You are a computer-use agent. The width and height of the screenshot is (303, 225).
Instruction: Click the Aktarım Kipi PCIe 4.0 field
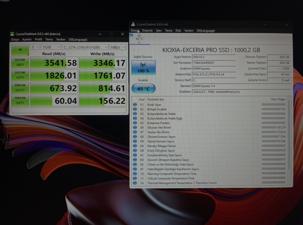pos(214,74)
